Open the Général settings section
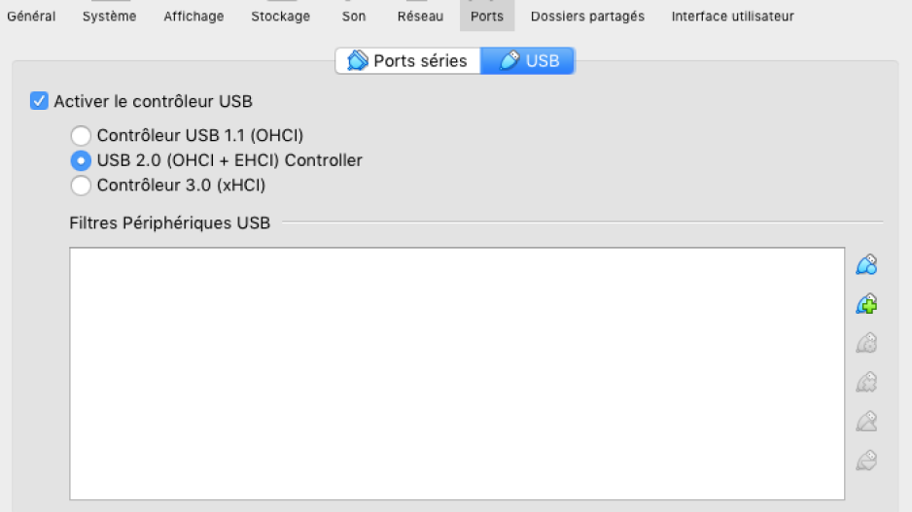This screenshot has height=512, width=912. (31, 16)
